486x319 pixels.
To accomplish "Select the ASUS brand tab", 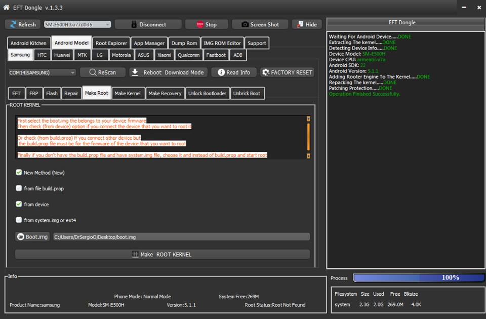I will (143, 55).
